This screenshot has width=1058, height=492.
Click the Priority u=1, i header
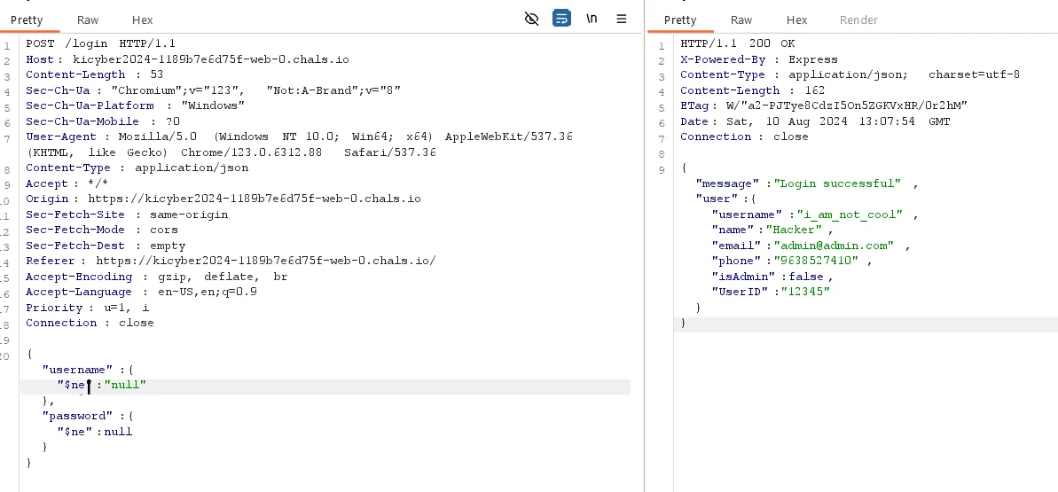pyautogui.click(x=88, y=308)
